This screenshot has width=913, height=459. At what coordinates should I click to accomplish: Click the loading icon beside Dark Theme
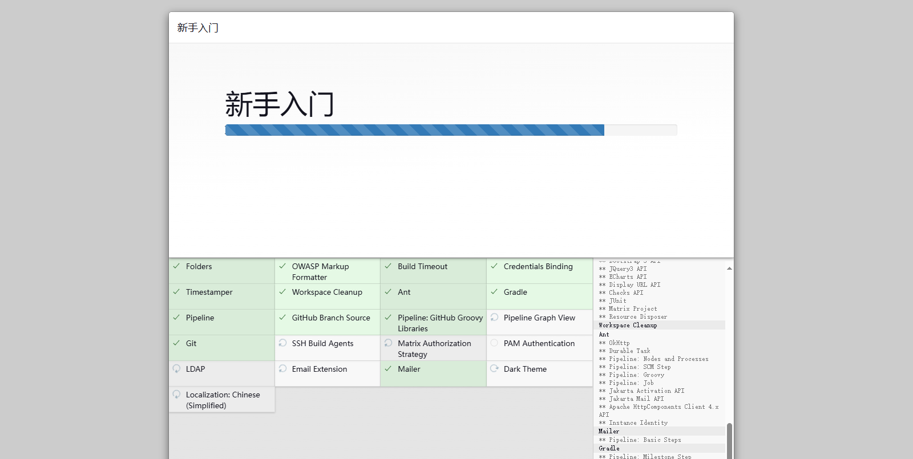pyautogui.click(x=494, y=369)
